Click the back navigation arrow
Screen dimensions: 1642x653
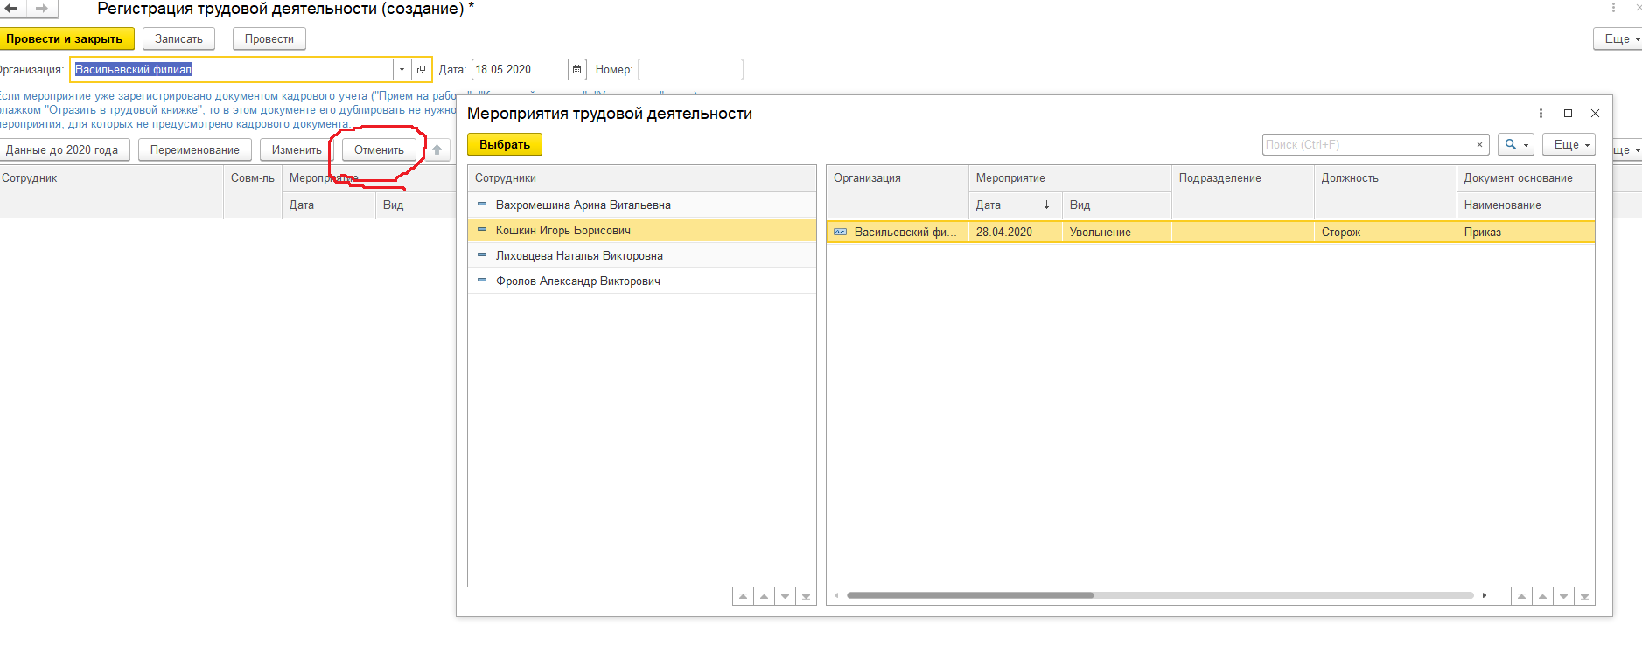pos(11,8)
